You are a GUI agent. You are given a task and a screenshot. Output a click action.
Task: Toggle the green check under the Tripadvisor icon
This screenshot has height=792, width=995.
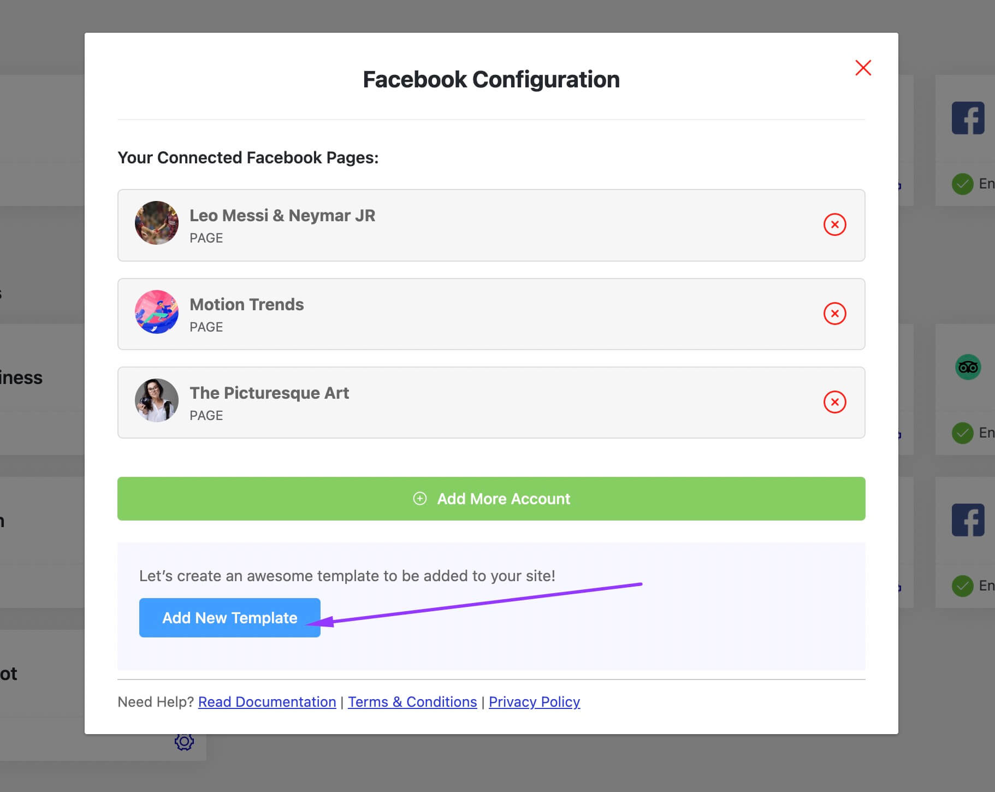(x=962, y=433)
